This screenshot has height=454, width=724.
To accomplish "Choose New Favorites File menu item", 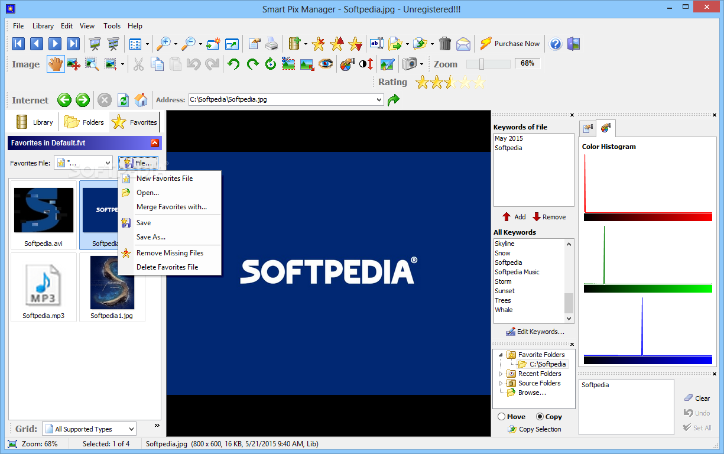I will point(170,179).
